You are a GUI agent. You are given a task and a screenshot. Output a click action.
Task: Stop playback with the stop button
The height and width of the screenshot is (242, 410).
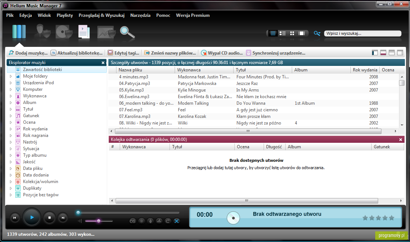[49, 217]
